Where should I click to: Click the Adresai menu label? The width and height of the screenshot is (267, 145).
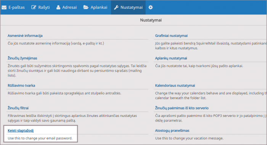[x=69, y=7]
